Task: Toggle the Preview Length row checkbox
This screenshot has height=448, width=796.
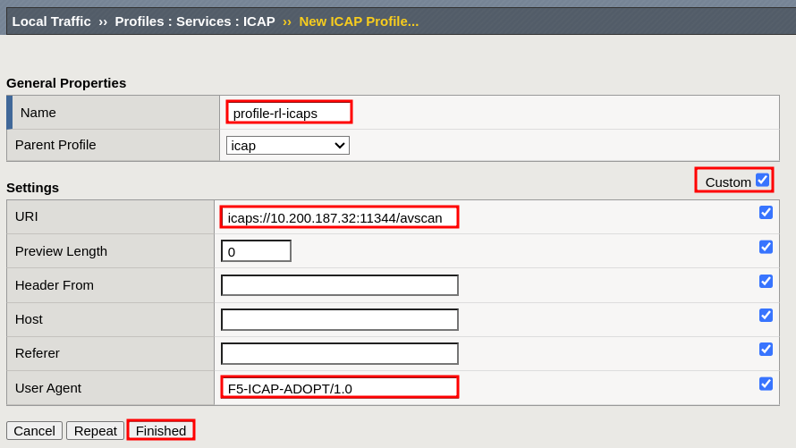Action: 766,247
